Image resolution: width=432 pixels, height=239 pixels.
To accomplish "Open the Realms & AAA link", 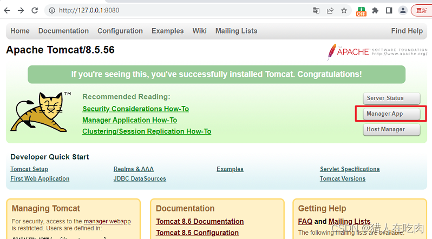I will pyautogui.click(x=134, y=169).
